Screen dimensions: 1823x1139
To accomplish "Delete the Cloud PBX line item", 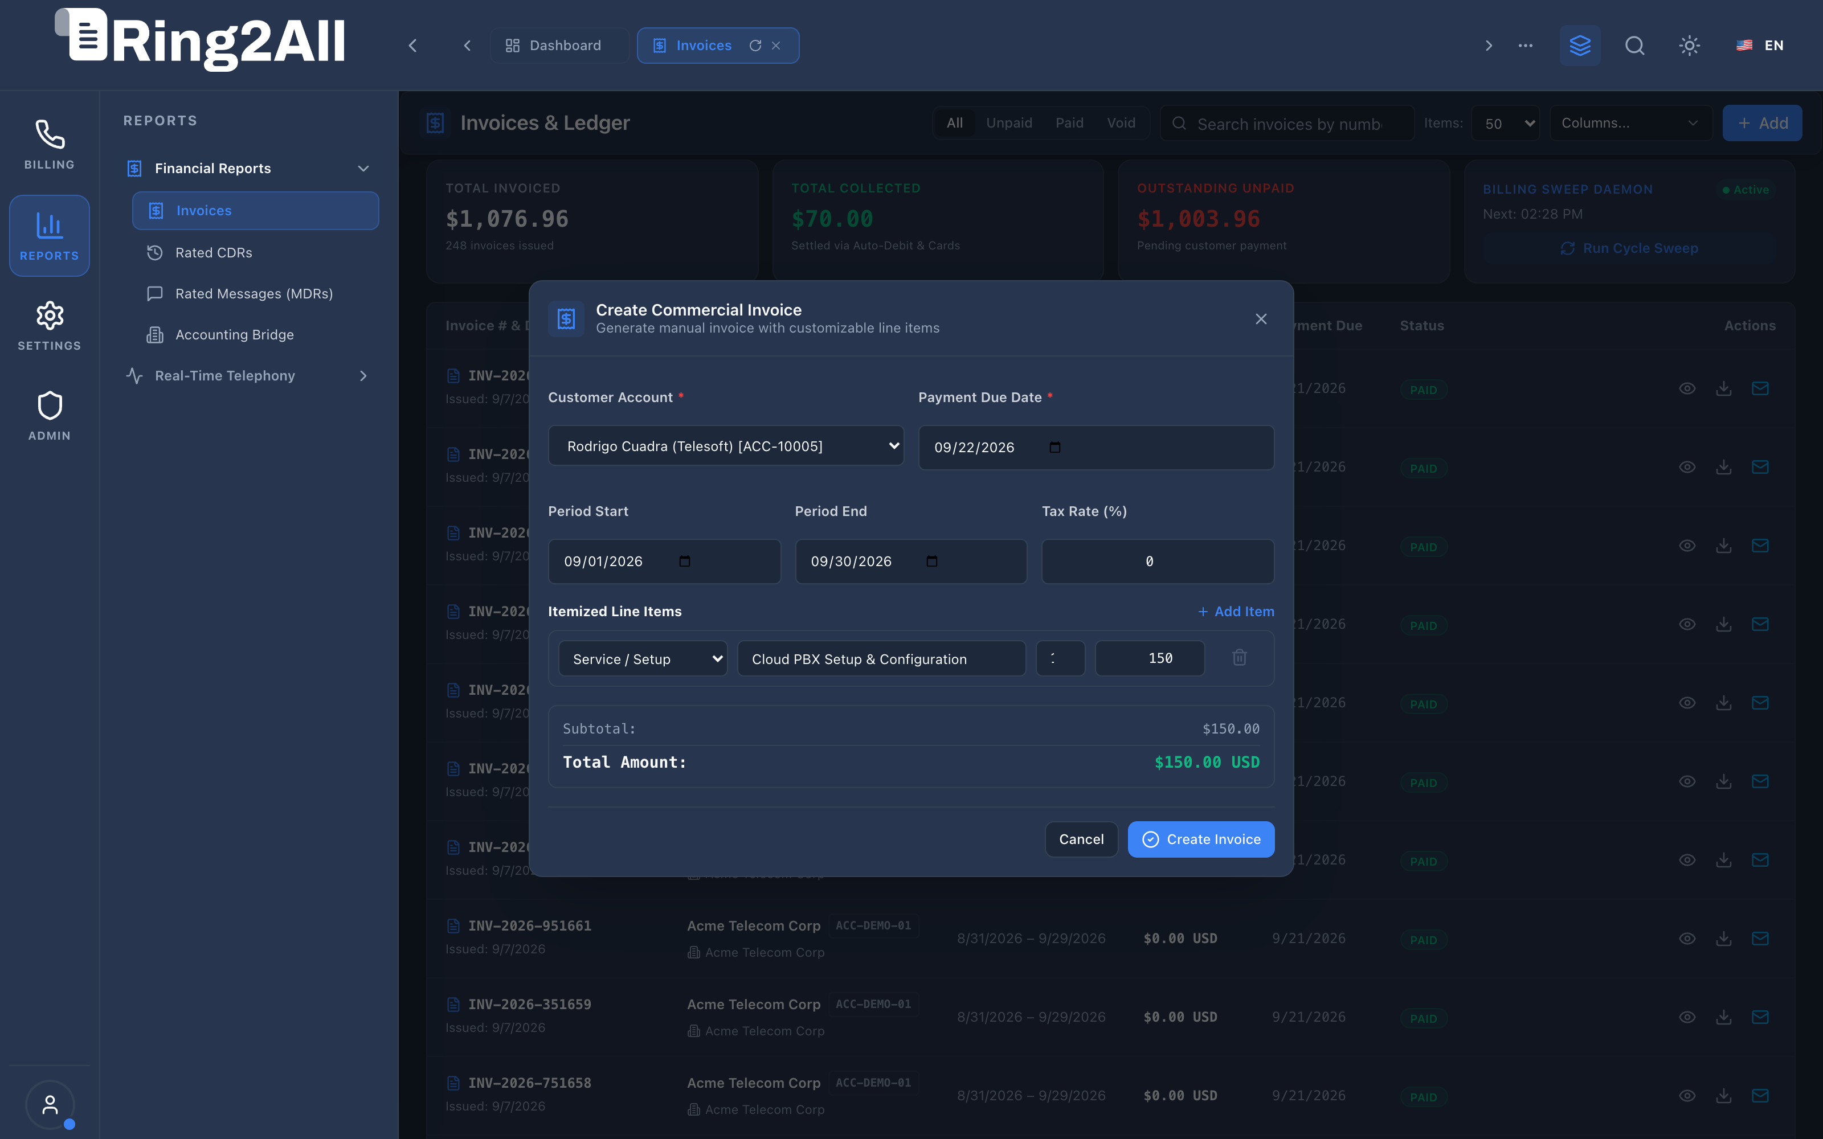I will coord(1239,658).
